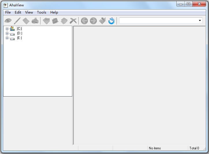Open the View menu
The image size is (209, 154).
pyautogui.click(x=29, y=12)
